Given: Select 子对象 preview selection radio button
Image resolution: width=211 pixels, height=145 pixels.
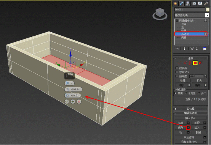Looking at the screenshot, I should pyautogui.click(x=186, y=93).
